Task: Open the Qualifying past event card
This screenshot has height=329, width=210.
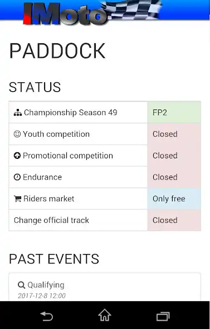Action: [105, 287]
